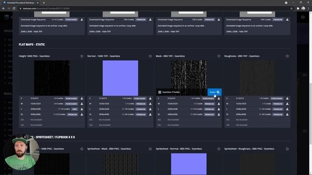Download Normal map 2048x2048 size

pyautogui.click(x=150, y=109)
